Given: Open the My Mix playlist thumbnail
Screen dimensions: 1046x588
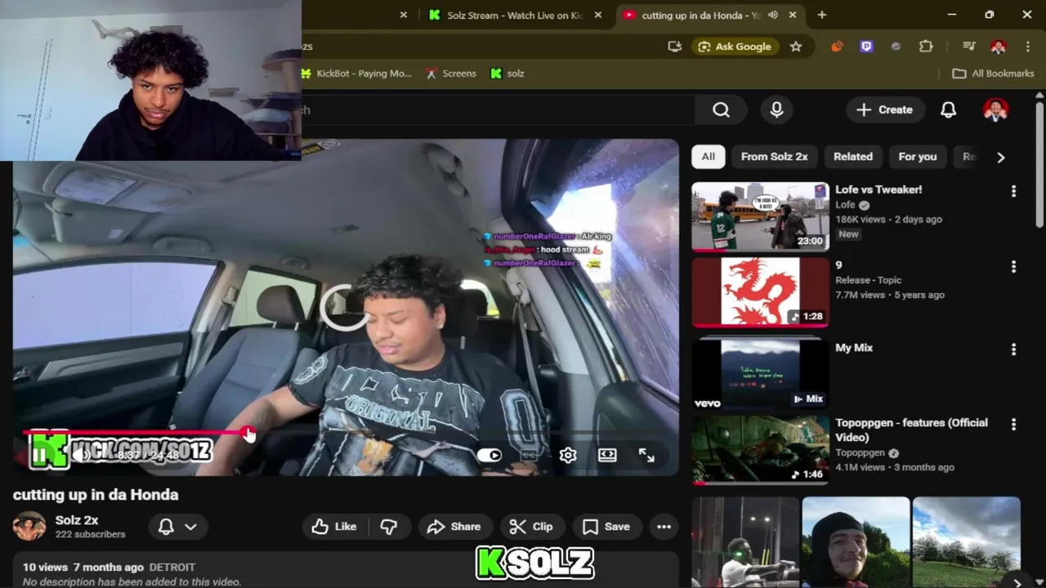Looking at the screenshot, I should 760,373.
